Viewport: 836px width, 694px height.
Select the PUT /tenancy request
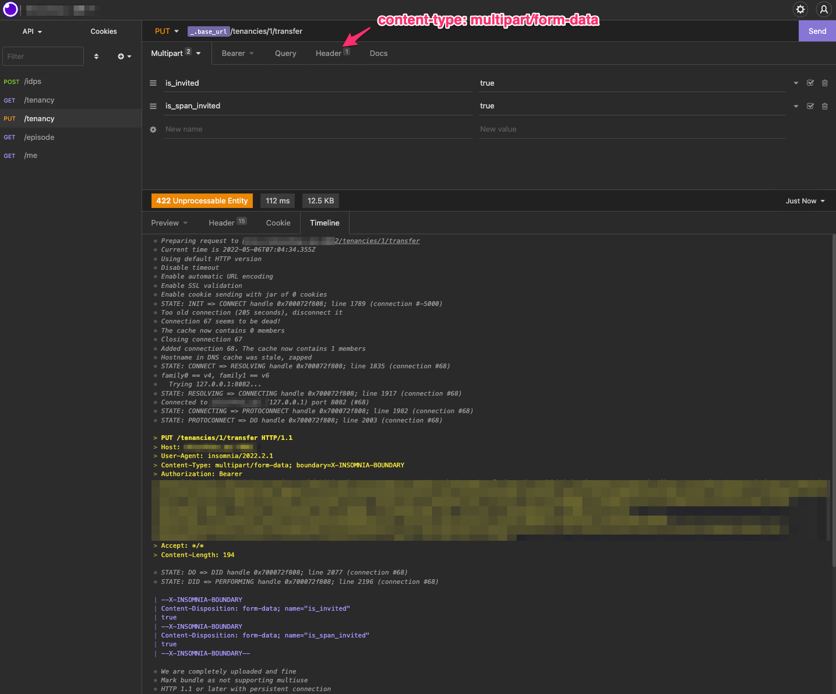(70, 119)
